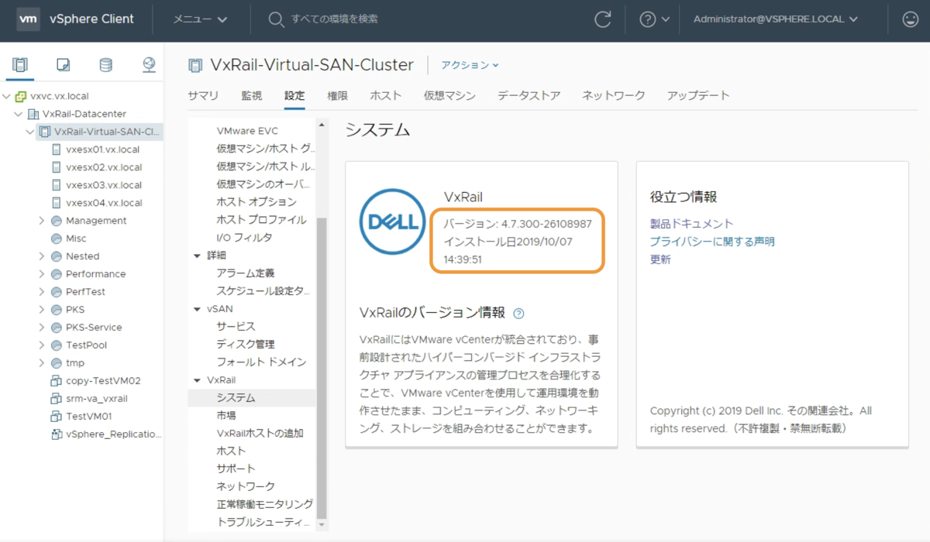Open the アクション dropdown
Image resolution: width=930 pixels, height=542 pixels.
pyautogui.click(x=470, y=65)
